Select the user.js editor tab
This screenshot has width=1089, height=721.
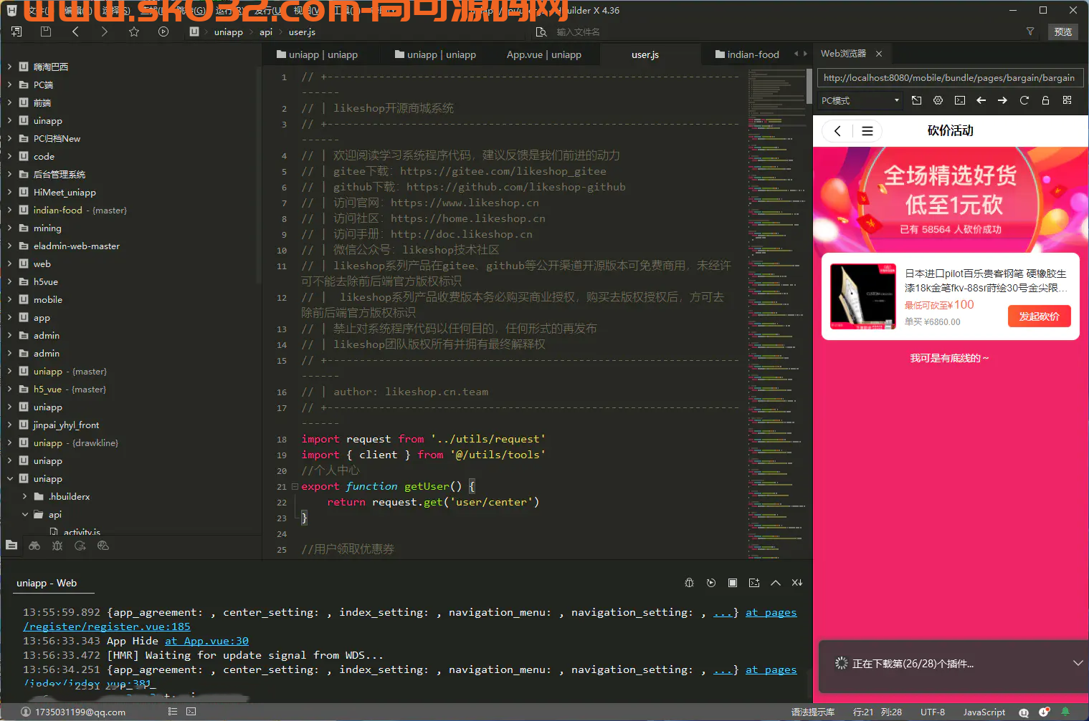click(645, 54)
